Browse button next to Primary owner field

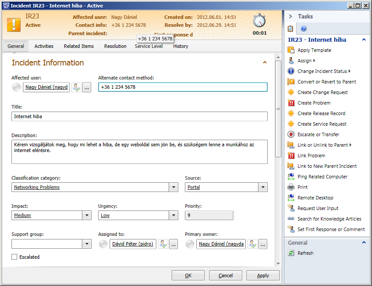263,244
